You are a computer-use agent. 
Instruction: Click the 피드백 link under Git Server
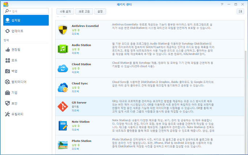[75, 111]
